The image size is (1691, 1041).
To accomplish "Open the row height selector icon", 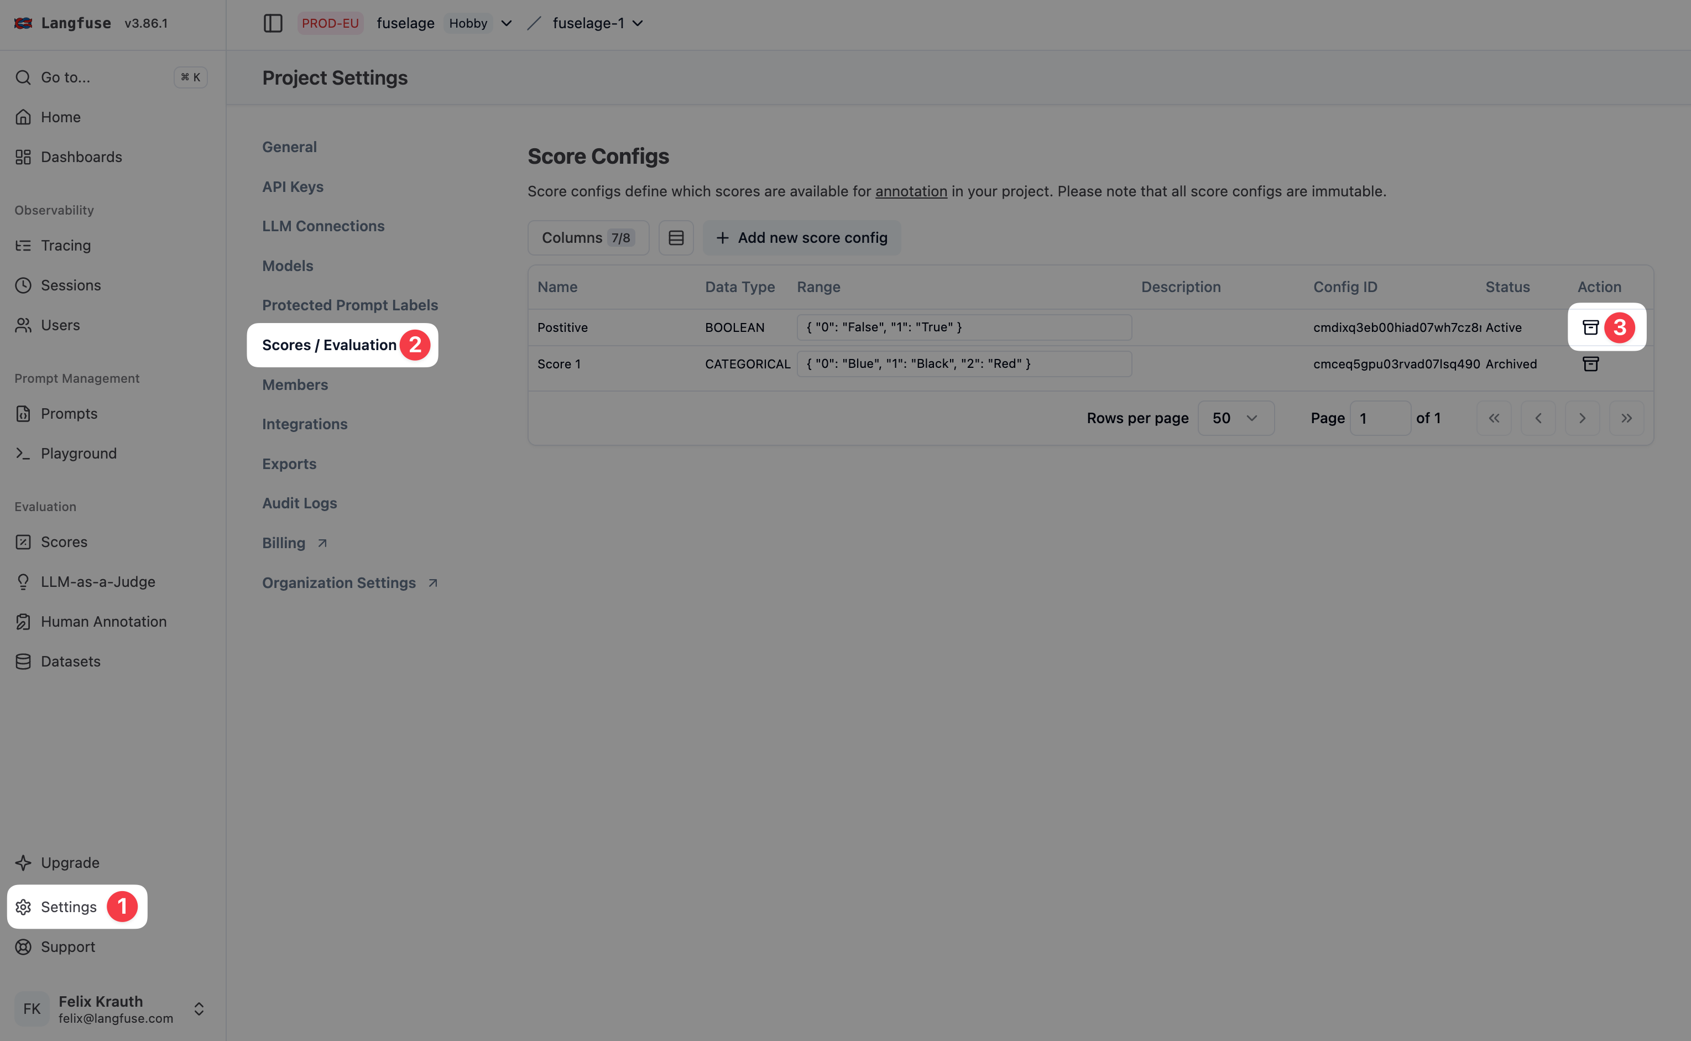I will [x=675, y=237].
